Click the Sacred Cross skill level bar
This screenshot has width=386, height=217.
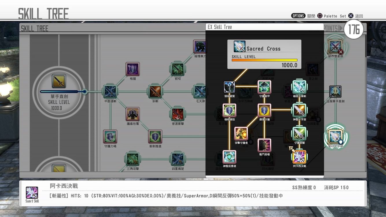pyautogui.click(x=264, y=60)
